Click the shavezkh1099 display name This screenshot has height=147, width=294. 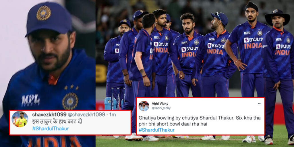(x=49, y=115)
